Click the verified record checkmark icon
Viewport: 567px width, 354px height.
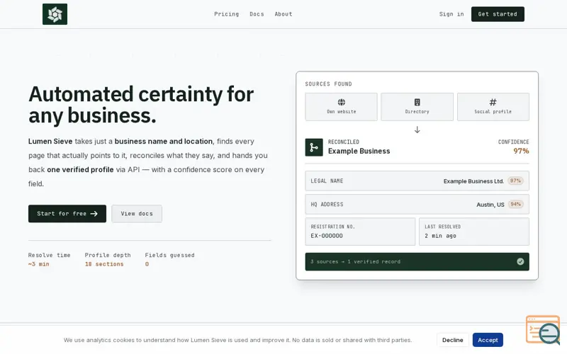coord(520,261)
